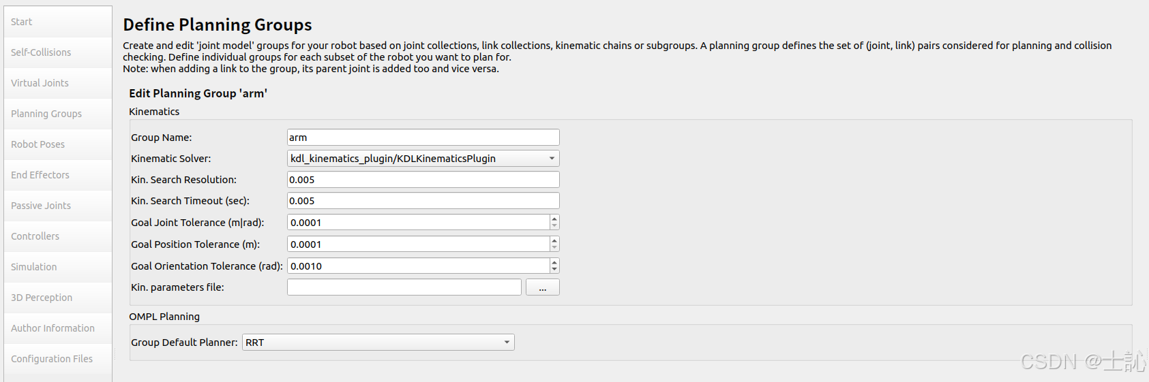Viewport: 1149px width, 382px height.
Task: Open the Passive Joints tab
Action: [x=58, y=206]
